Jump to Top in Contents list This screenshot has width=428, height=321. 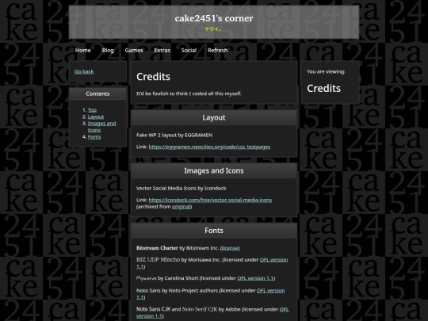pos(92,110)
